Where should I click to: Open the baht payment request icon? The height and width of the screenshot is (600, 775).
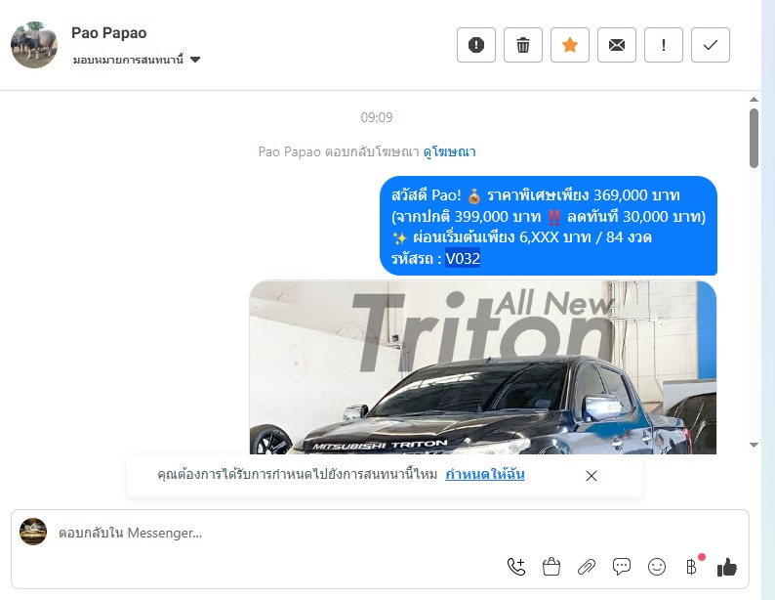(692, 567)
